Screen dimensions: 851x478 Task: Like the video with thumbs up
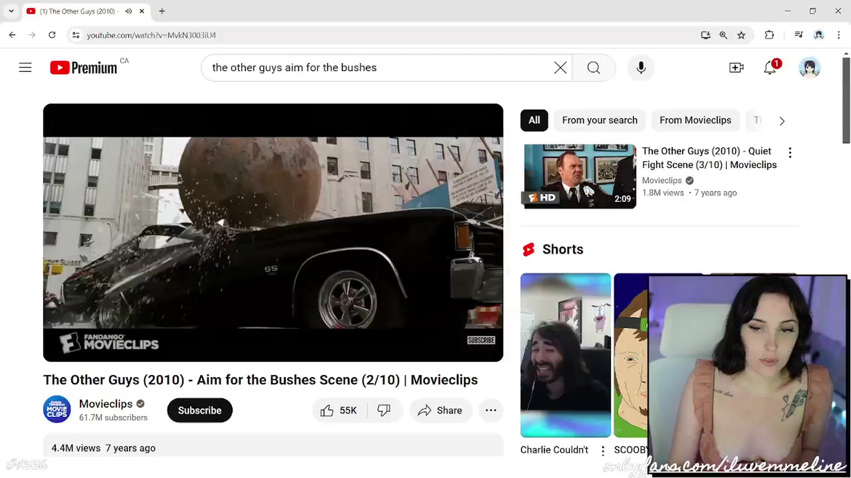pos(340,410)
